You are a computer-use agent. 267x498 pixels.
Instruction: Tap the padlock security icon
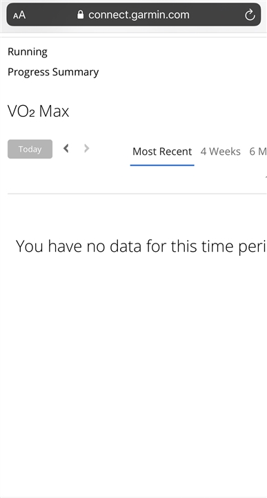tap(81, 15)
